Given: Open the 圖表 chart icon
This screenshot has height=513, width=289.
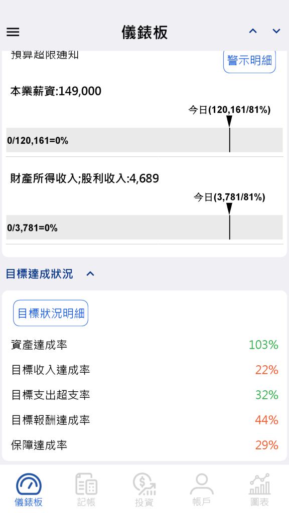Looking at the screenshot, I should click(259, 484).
